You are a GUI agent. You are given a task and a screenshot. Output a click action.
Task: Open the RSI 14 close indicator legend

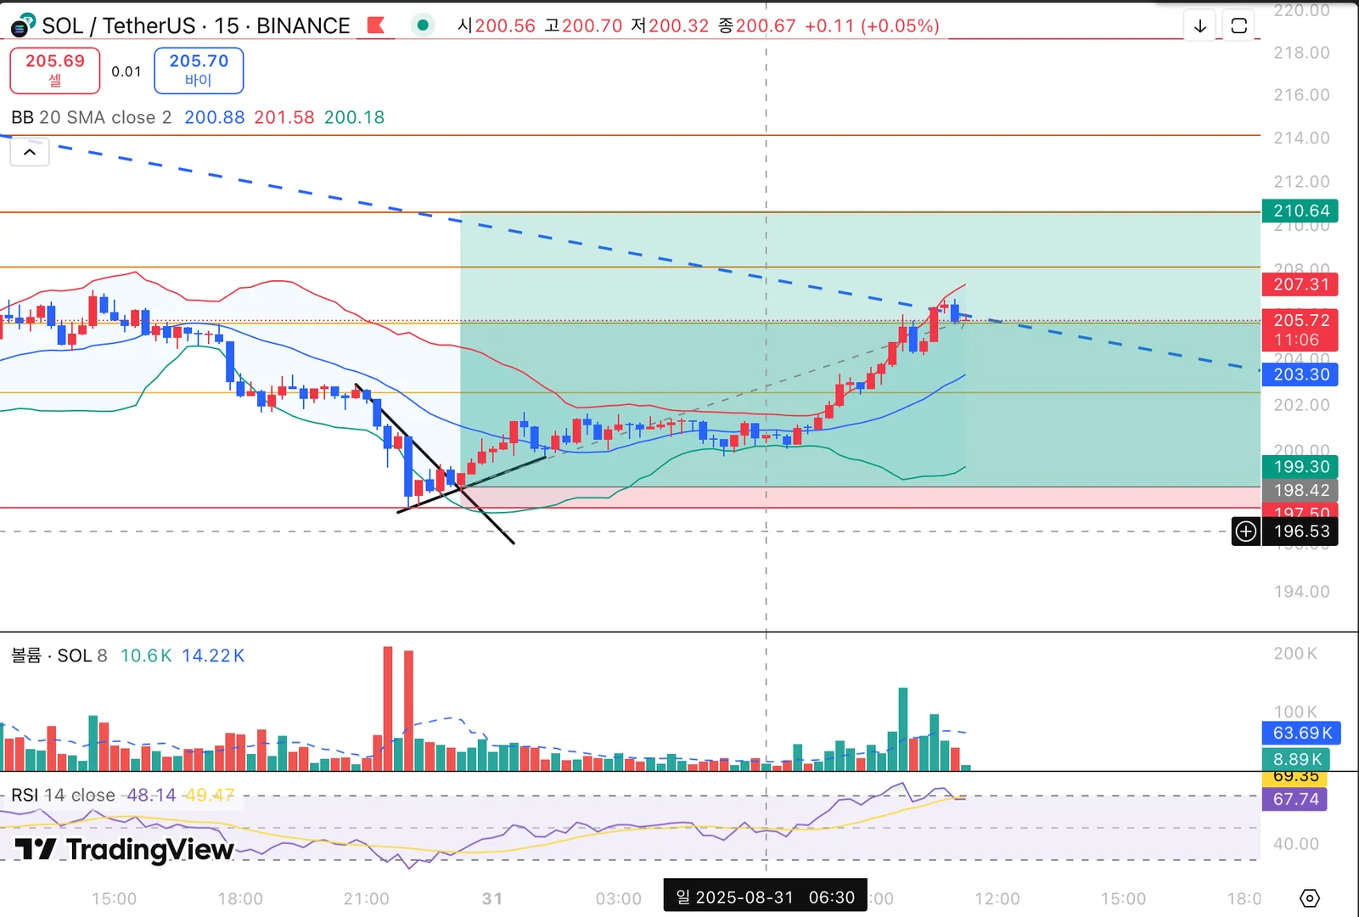pyautogui.click(x=63, y=796)
